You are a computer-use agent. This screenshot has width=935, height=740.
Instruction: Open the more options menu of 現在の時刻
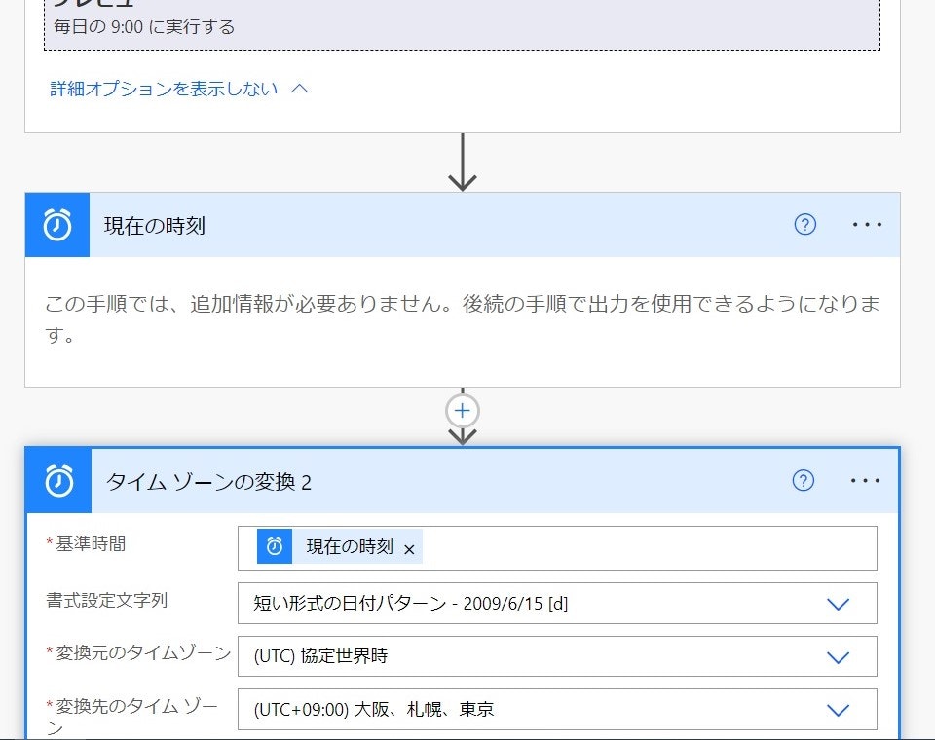867,225
